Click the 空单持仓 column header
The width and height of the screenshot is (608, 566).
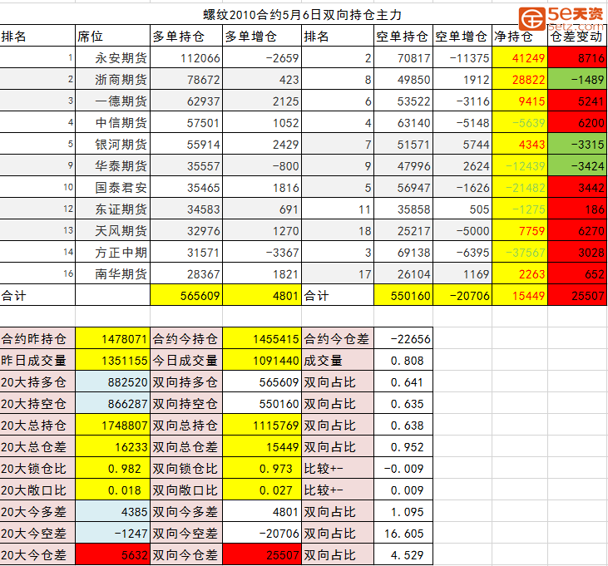coord(403,36)
